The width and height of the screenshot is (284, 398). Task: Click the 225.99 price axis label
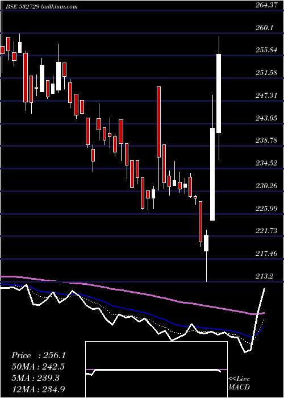tap(266, 209)
